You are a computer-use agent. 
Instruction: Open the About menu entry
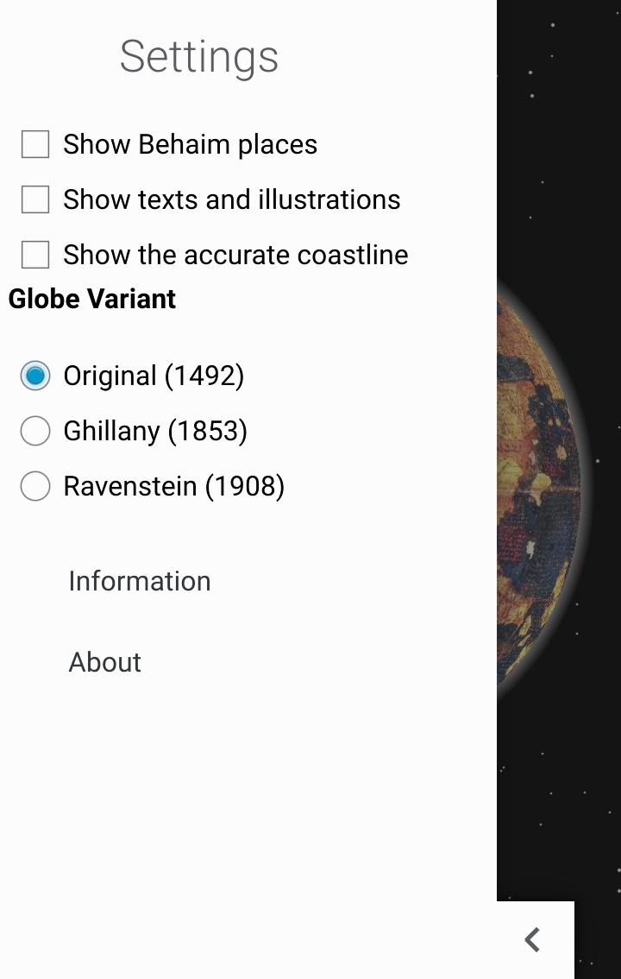(105, 662)
